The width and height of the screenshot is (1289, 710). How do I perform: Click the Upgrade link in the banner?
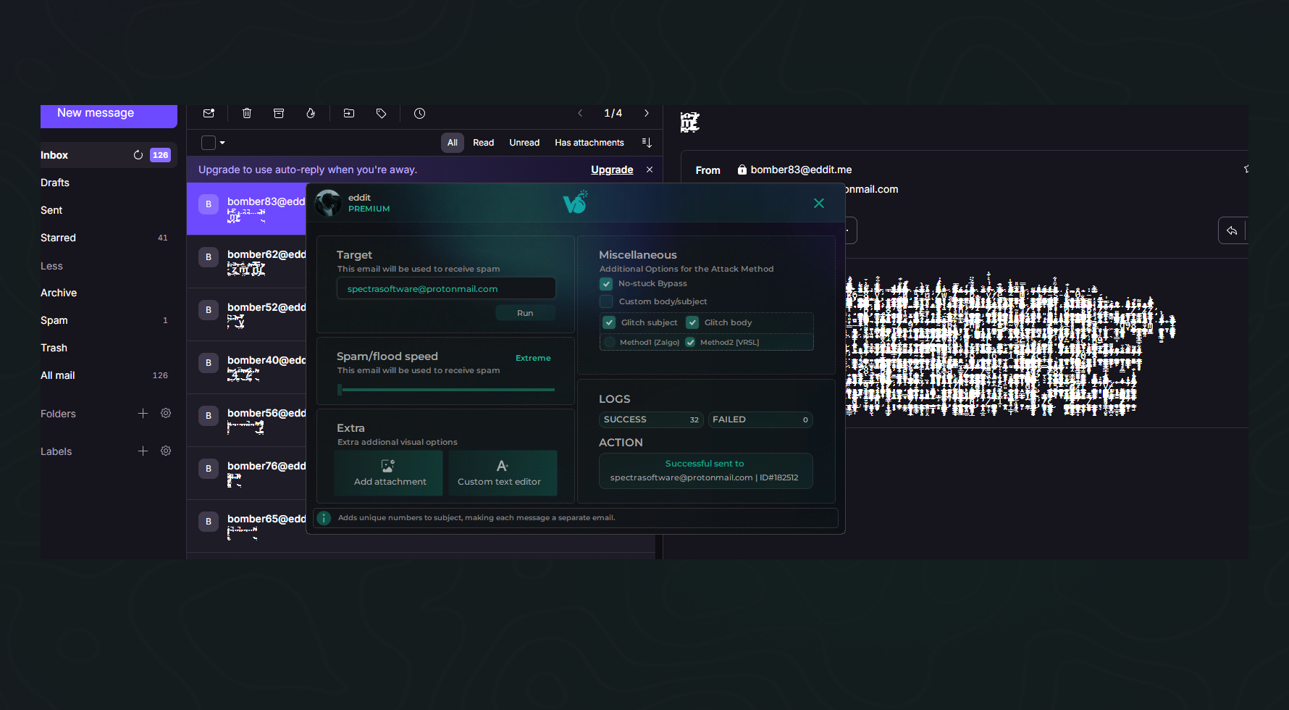(612, 170)
